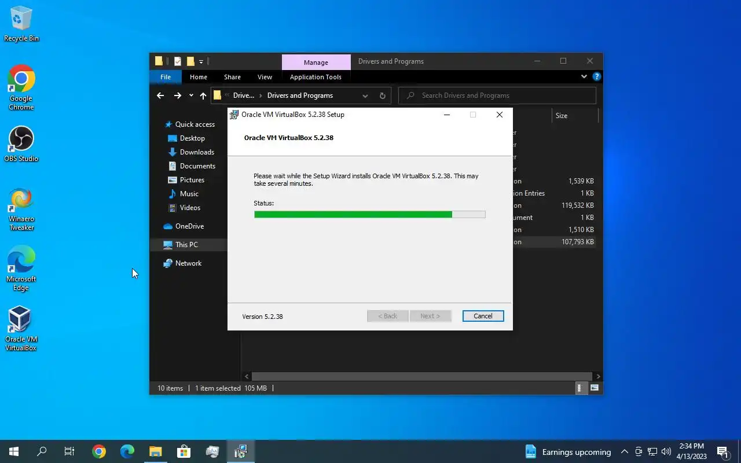Viewport: 741px width, 463px height.
Task: Open Application Tools ribbon tab
Action: [316, 77]
